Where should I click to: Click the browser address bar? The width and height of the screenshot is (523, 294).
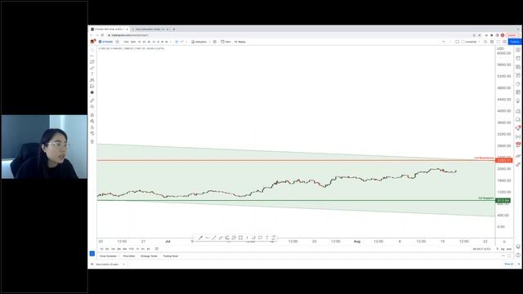click(287, 35)
